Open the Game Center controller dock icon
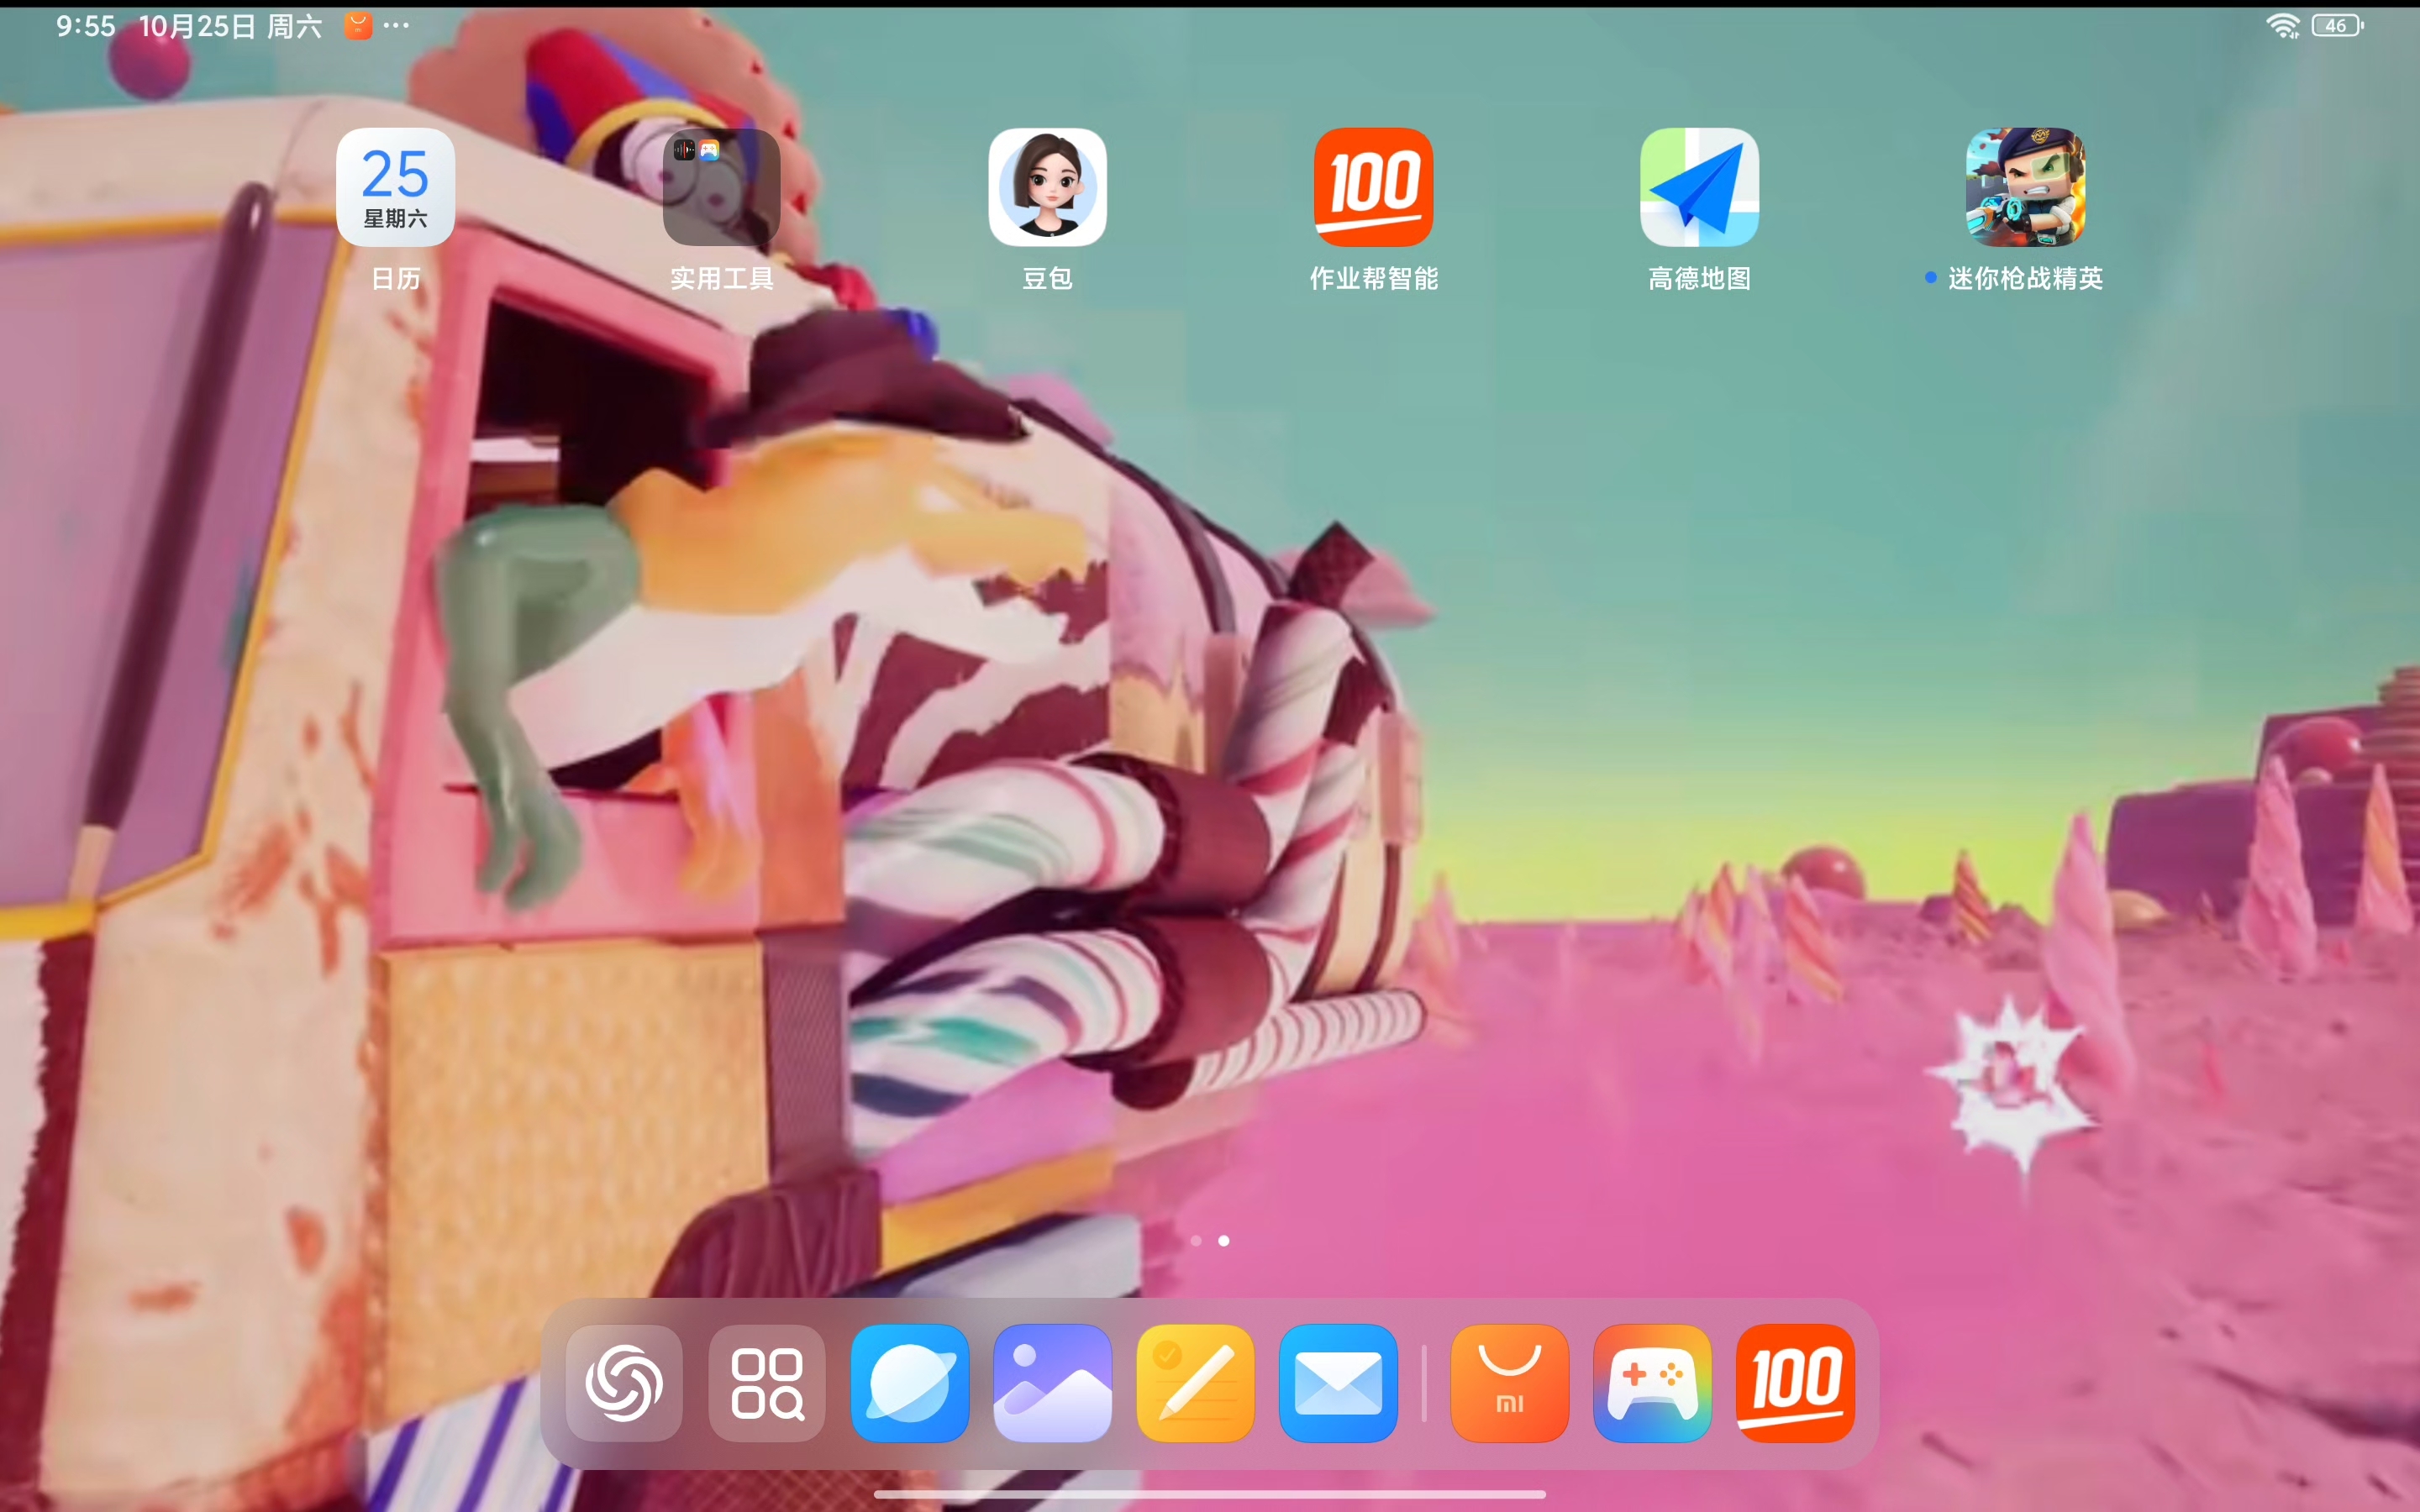Screen dimensions: 2420x1512 point(1652,1383)
